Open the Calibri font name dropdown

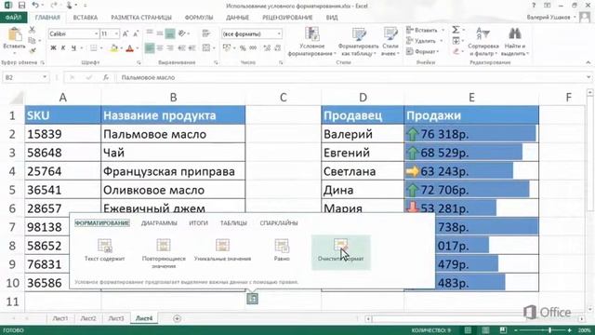point(96,33)
